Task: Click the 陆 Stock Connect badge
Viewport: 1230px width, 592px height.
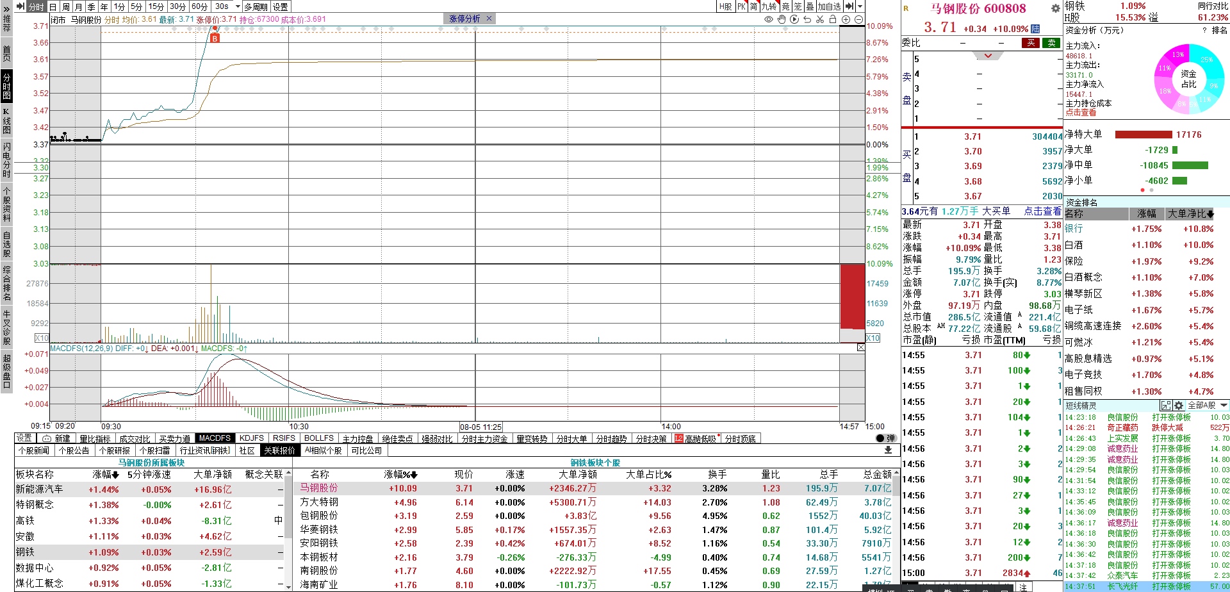Action: tap(1035, 29)
